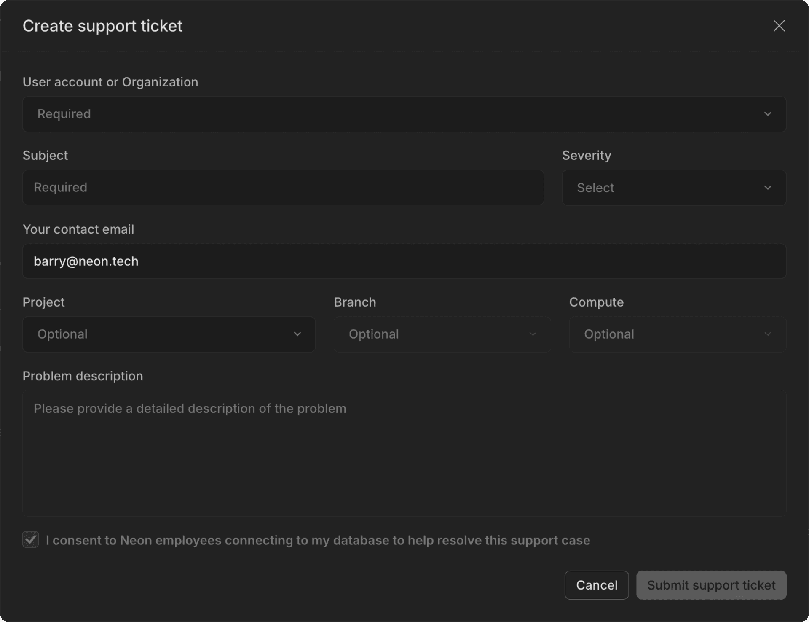Click the chevron on User account dropdown

767,114
